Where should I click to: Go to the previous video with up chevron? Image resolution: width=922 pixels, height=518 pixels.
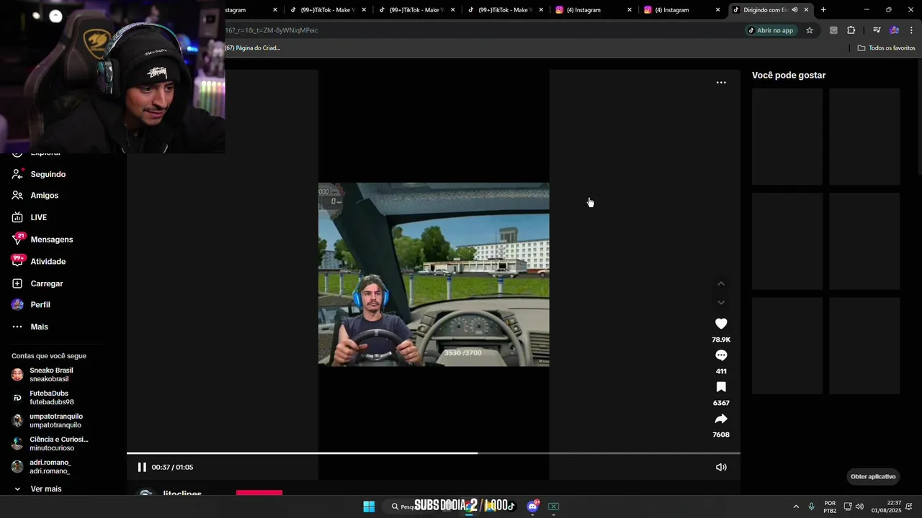[721, 283]
